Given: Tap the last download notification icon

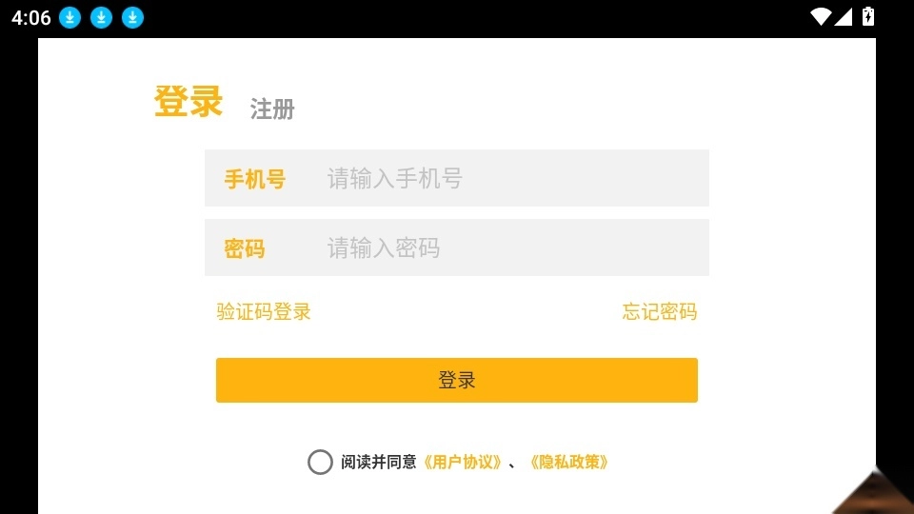Looking at the screenshot, I should 132,17.
